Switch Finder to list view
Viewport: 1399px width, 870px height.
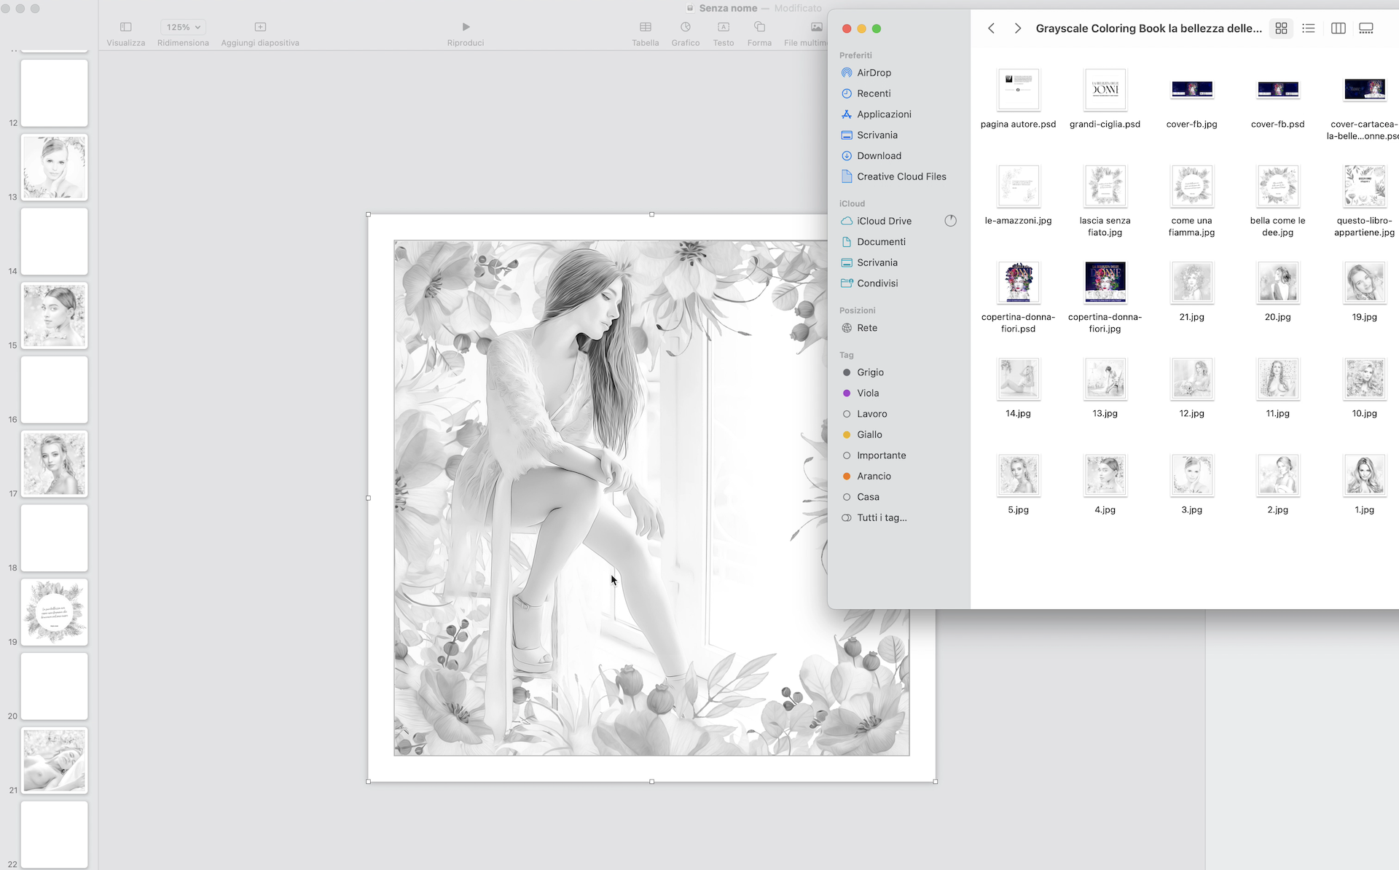[x=1309, y=28]
